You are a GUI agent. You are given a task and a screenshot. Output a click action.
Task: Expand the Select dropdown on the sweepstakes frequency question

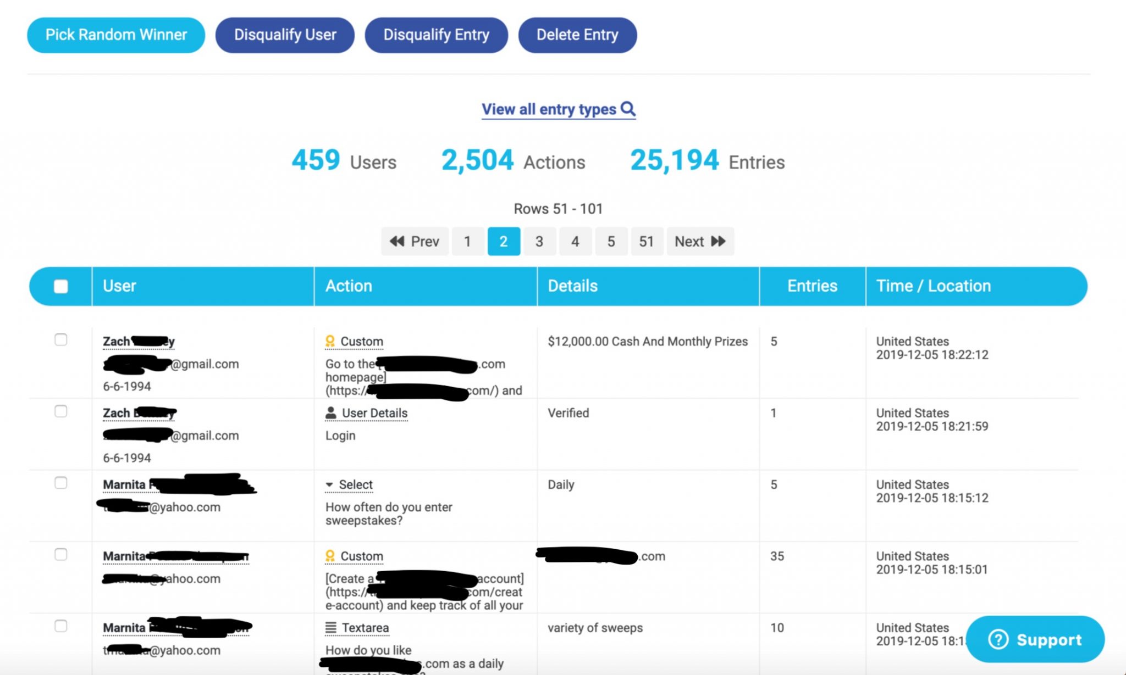click(x=349, y=484)
